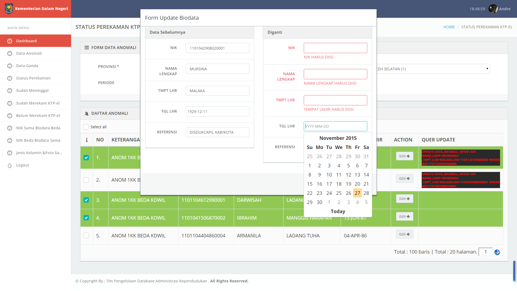Focus the TGL LHR date picker field
Screen dimensions: 517x291
pyautogui.click(x=335, y=126)
